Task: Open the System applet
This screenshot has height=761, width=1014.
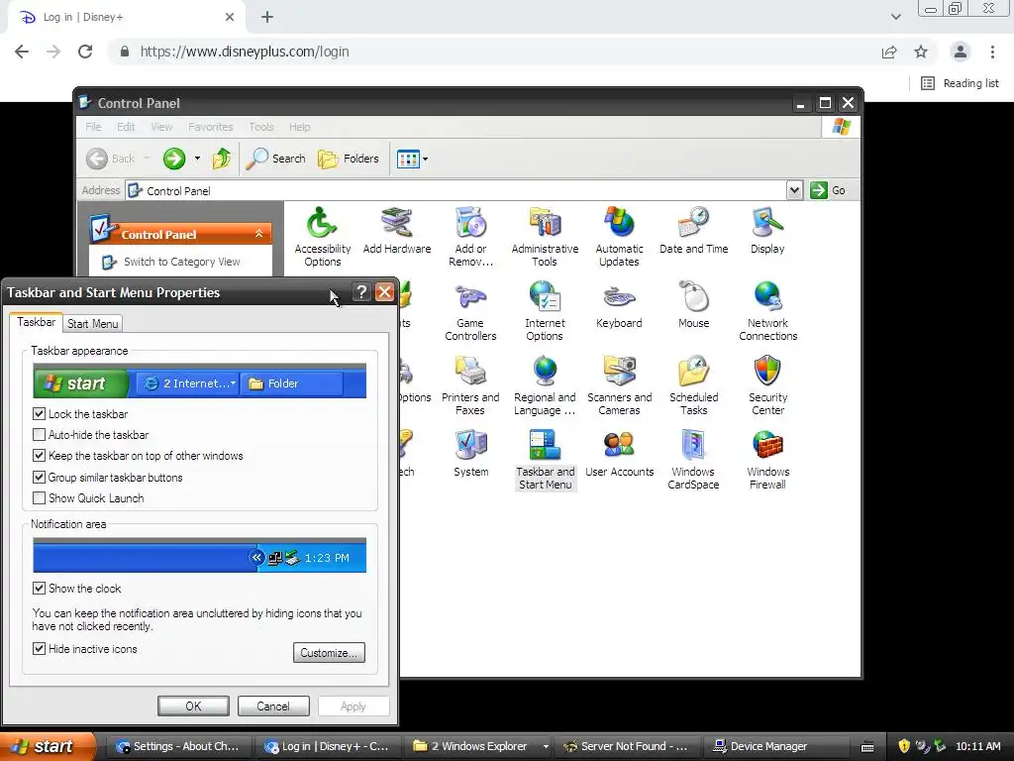Action: tap(470, 454)
